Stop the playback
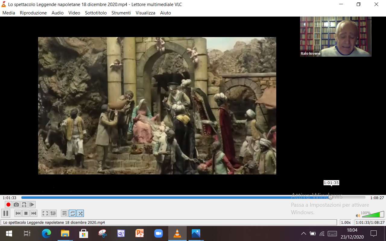 pyautogui.click(x=26, y=213)
